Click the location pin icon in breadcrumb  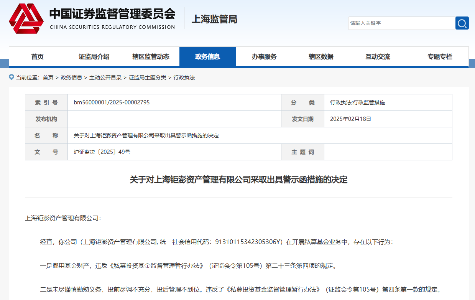coord(12,77)
